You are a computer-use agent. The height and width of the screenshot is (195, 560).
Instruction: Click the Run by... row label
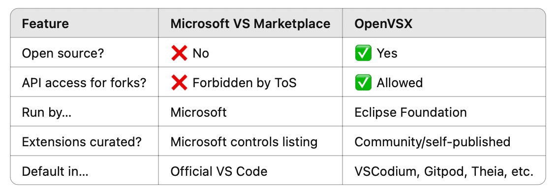click(46, 112)
